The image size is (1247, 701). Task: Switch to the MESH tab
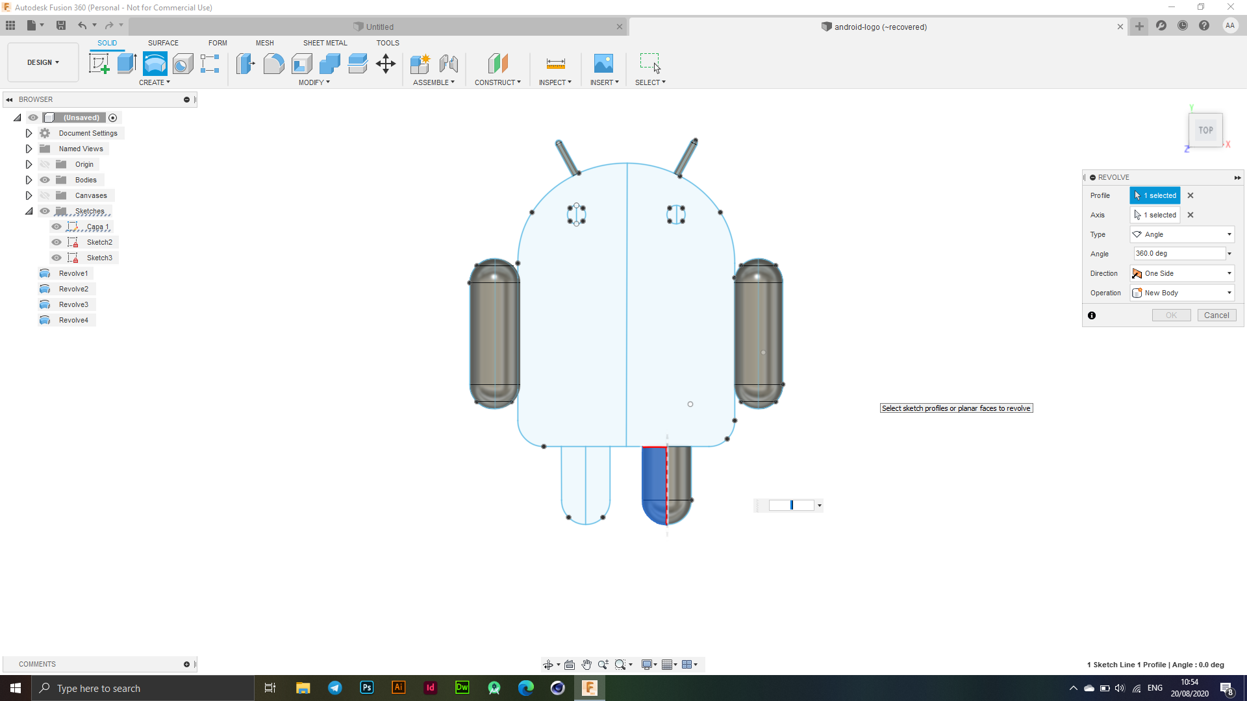point(264,43)
